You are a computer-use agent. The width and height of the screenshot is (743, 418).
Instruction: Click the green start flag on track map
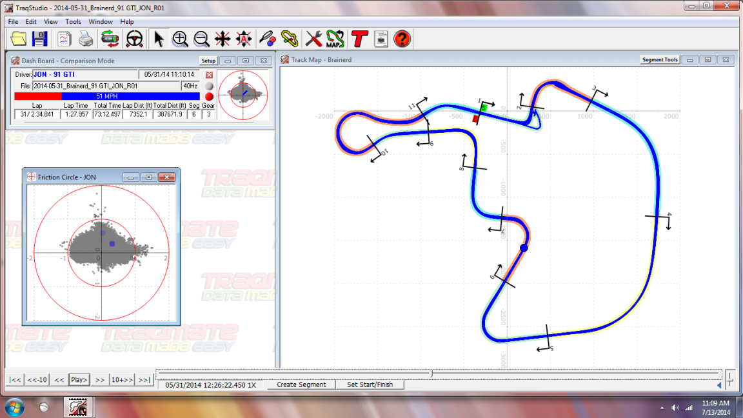(483, 108)
